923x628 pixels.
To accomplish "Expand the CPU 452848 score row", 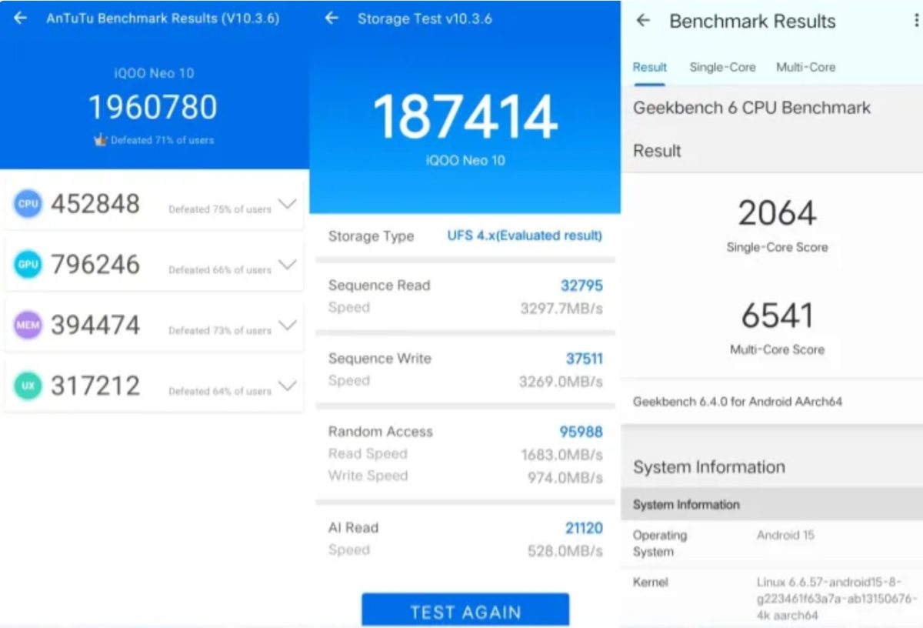I will (x=287, y=205).
